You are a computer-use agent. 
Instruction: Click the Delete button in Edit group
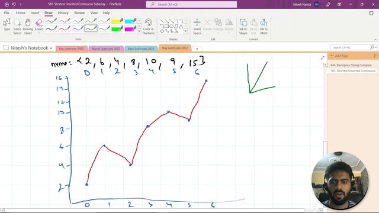207,25
